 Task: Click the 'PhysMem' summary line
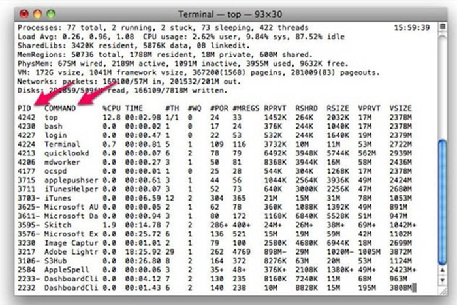(183, 63)
